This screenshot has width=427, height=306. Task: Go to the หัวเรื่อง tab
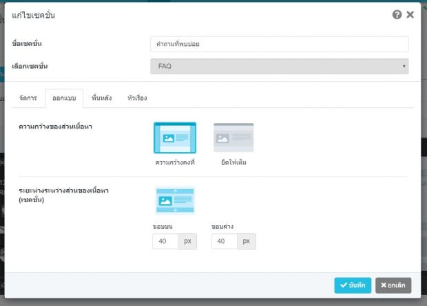[x=137, y=98]
